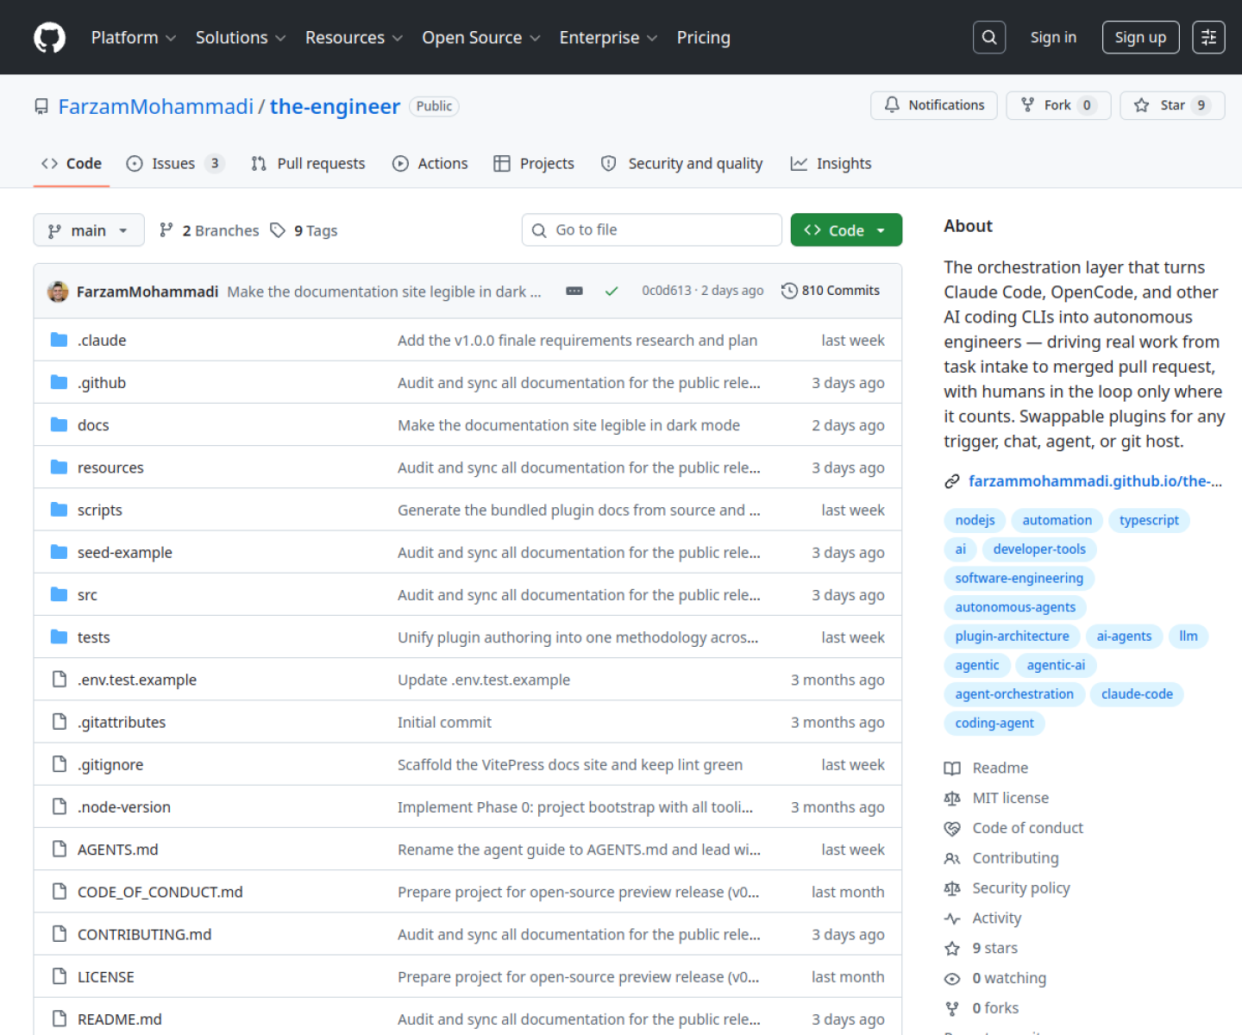View passing checks green checkmark
Viewport: 1242px width, 1035px height.
click(612, 292)
